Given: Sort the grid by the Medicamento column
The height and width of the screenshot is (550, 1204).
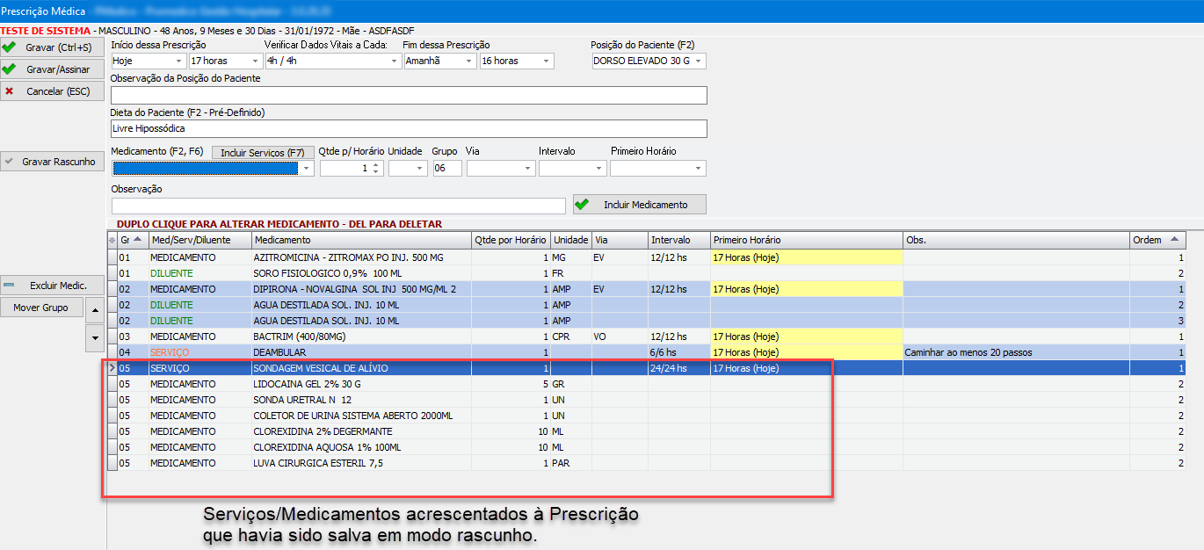Looking at the screenshot, I should (x=360, y=240).
